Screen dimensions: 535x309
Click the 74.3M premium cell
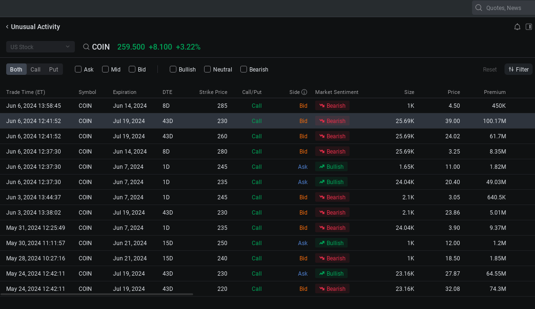tap(498, 289)
